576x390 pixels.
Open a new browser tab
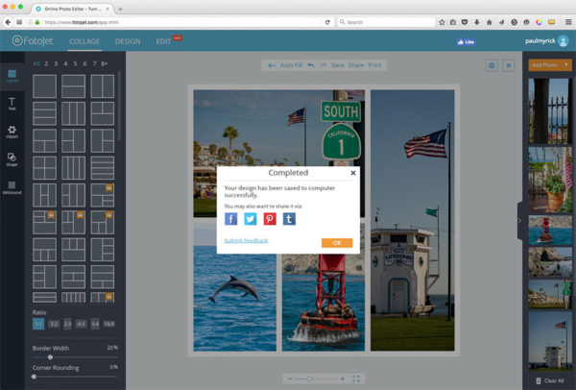120,9
